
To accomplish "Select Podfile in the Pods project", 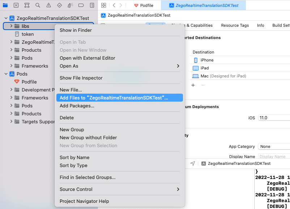I will 29,82.
